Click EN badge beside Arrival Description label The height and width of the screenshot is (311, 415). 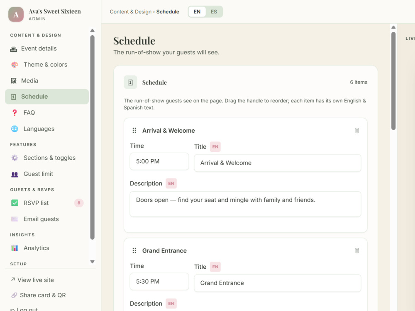pos(171,184)
